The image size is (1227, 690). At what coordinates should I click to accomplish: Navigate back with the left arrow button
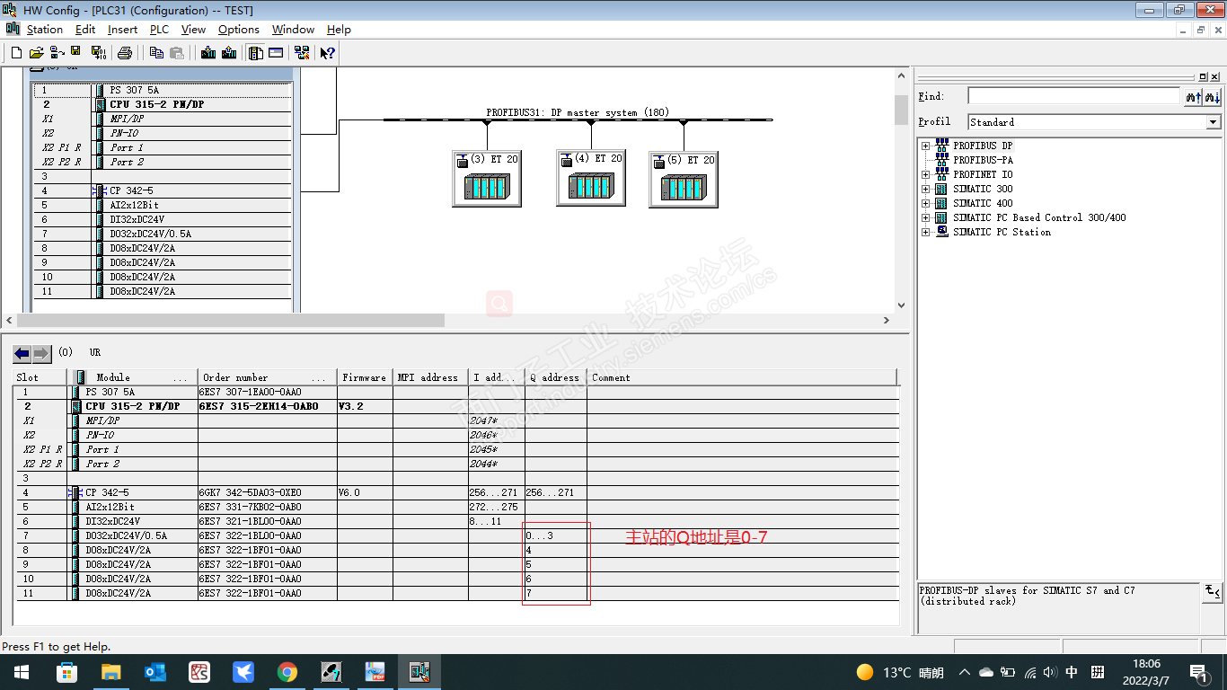[x=22, y=353]
